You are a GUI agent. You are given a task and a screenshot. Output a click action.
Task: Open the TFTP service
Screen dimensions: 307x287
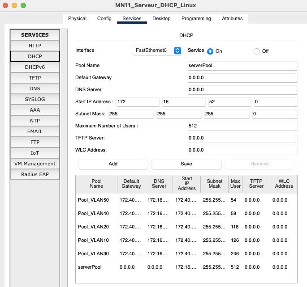[x=35, y=78]
